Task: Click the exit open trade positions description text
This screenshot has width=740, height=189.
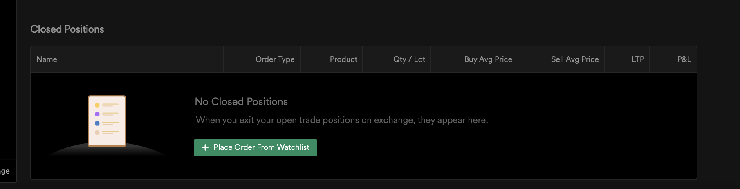Action: 342,120
